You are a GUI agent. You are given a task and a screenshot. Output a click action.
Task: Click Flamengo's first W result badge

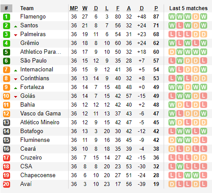pos(172,17)
